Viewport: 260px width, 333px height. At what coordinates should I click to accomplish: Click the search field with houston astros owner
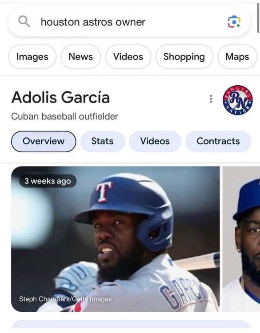(x=129, y=22)
